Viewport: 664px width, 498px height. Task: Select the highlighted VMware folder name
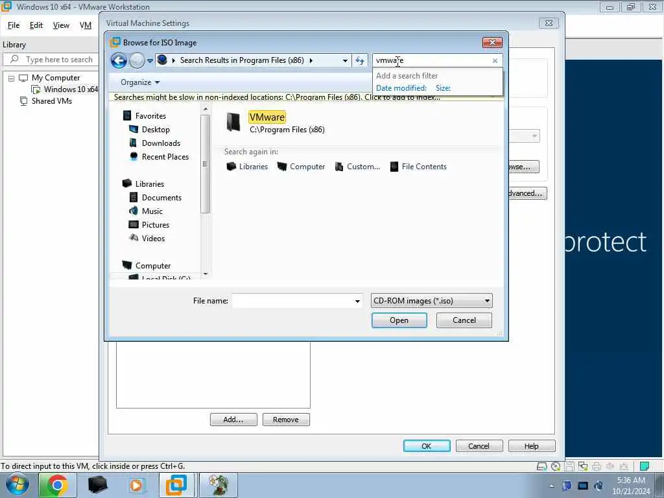[x=267, y=117]
